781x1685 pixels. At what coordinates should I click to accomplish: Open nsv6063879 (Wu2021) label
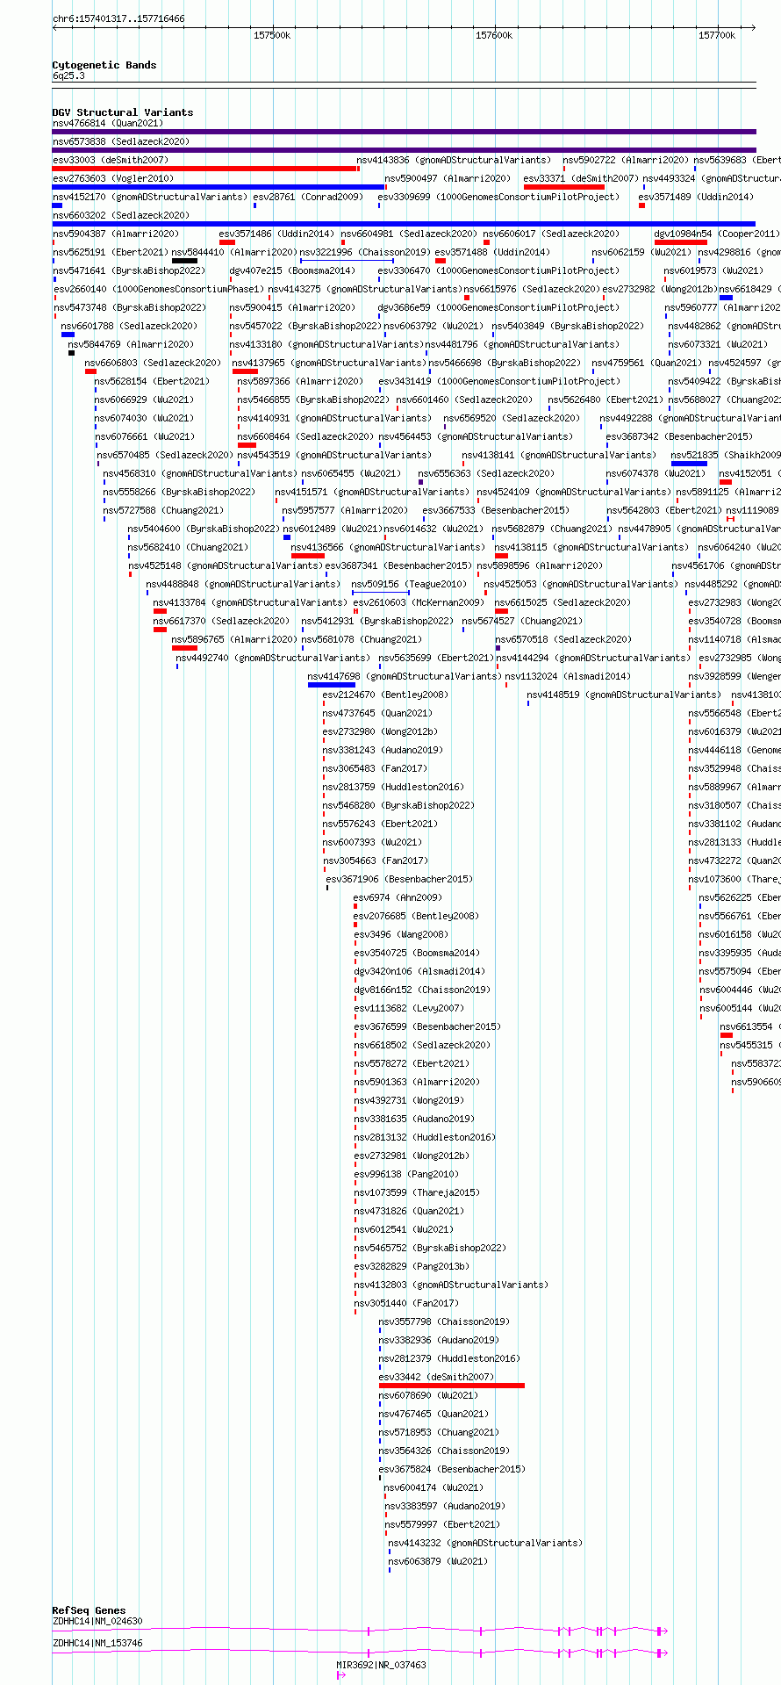pos(438,1561)
